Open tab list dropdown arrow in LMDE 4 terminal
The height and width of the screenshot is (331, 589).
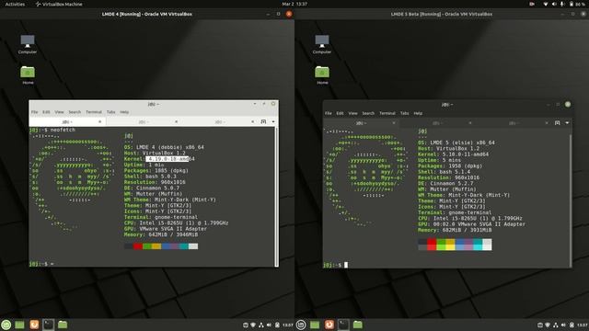(x=273, y=121)
